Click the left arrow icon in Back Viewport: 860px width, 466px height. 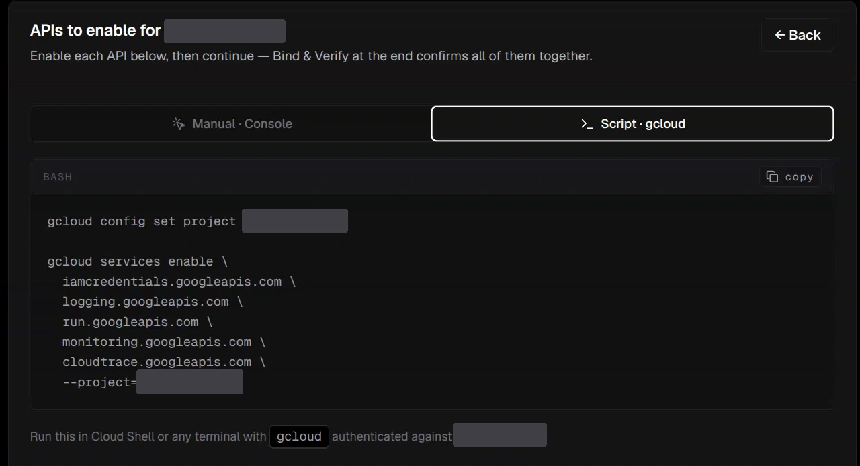pos(780,35)
